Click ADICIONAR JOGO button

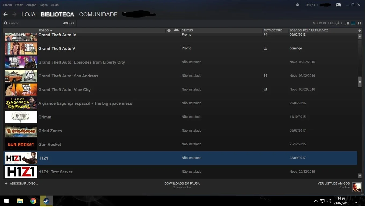[21, 183]
